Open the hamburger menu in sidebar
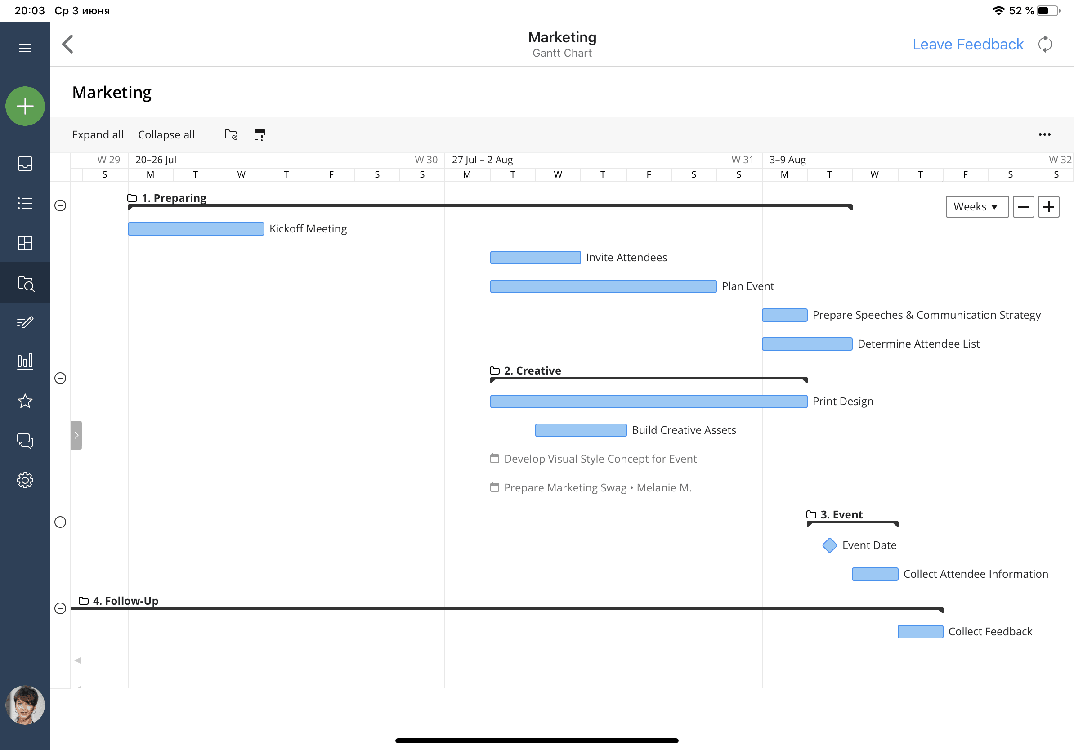The width and height of the screenshot is (1074, 750). [x=25, y=48]
